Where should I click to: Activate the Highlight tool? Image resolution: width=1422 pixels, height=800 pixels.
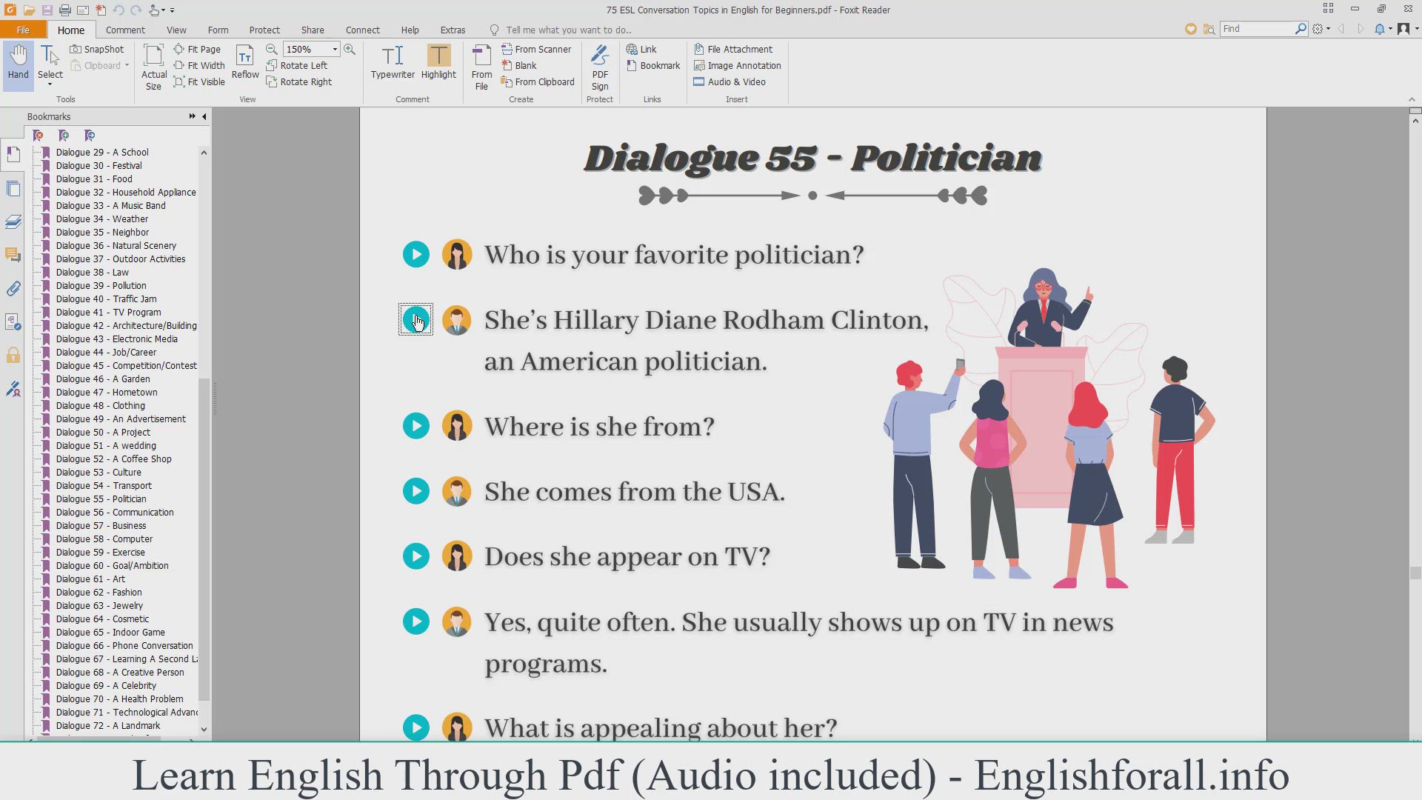(438, 61)
